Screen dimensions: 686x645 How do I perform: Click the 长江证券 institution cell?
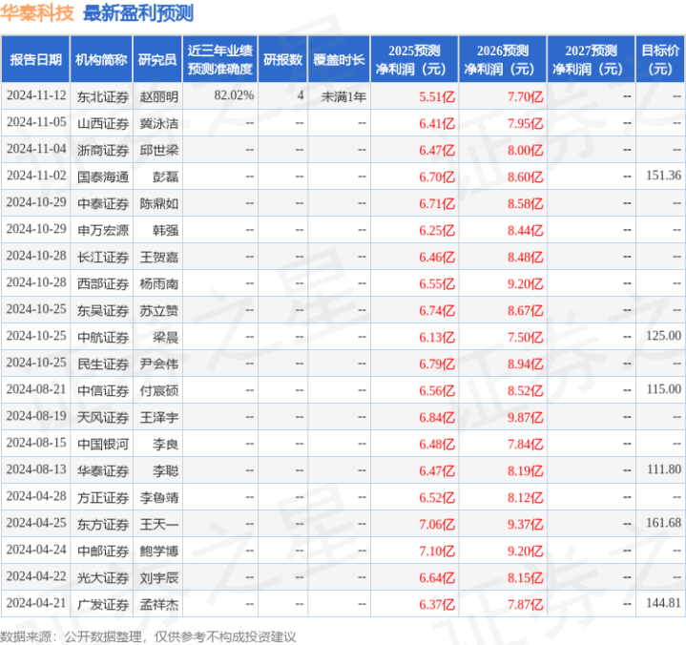click(x=103, y=257)
